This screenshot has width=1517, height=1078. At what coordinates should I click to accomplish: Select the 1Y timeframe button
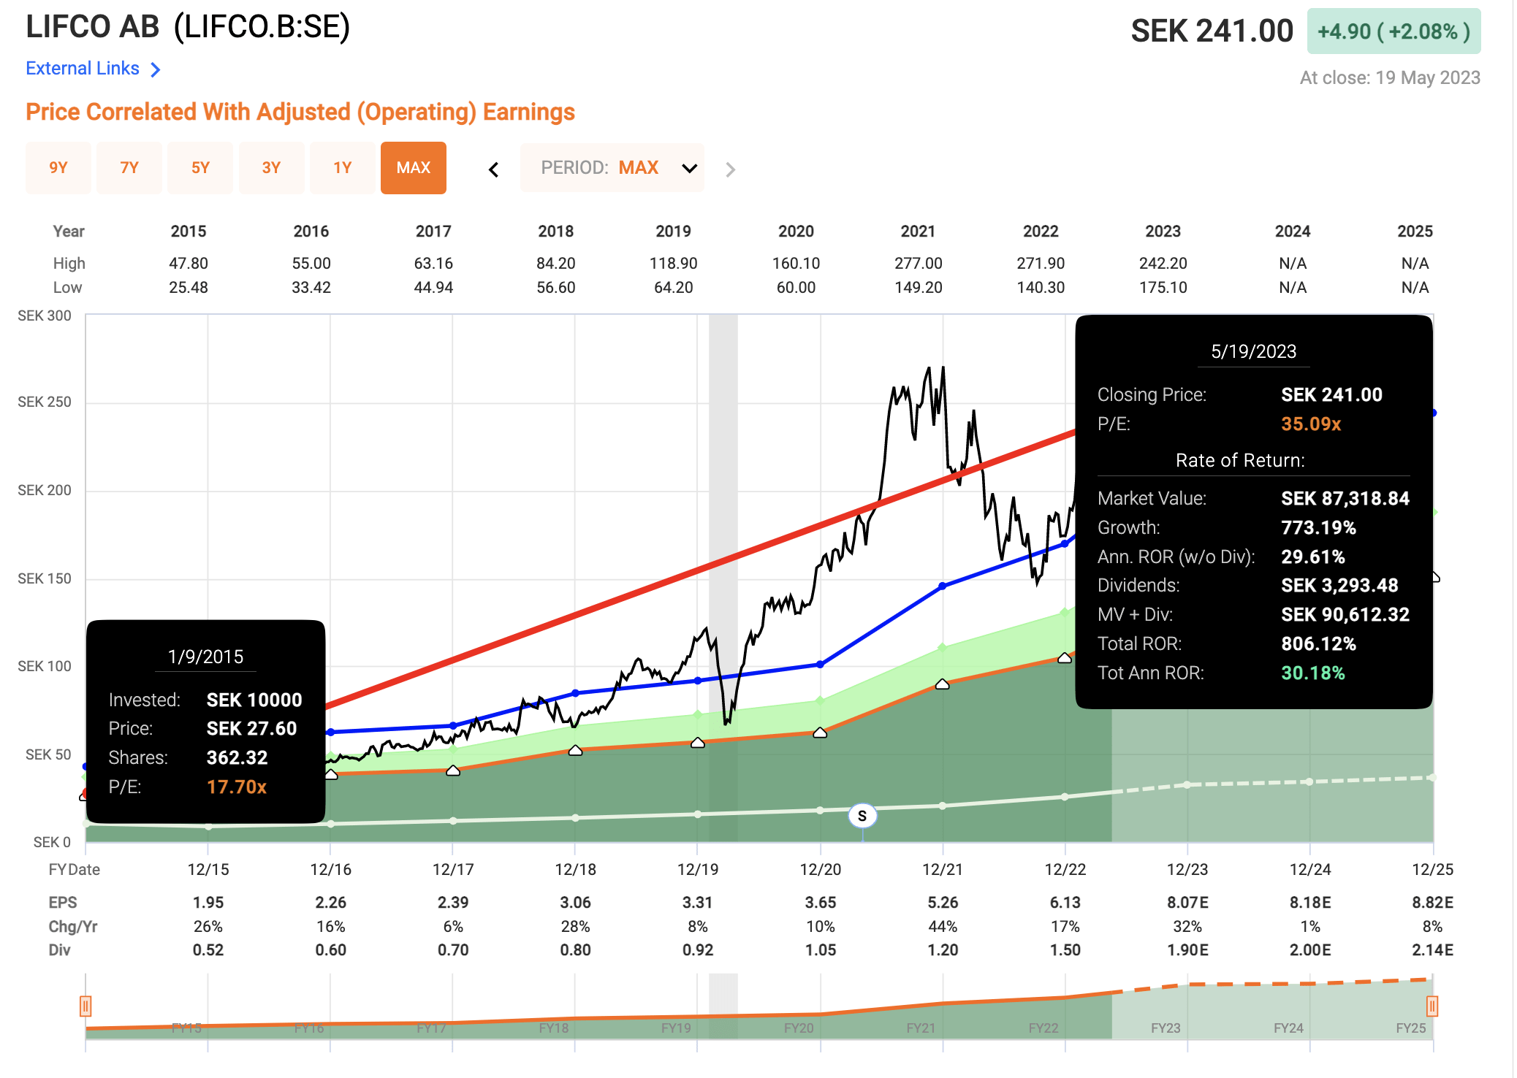[x=342, y=167]
